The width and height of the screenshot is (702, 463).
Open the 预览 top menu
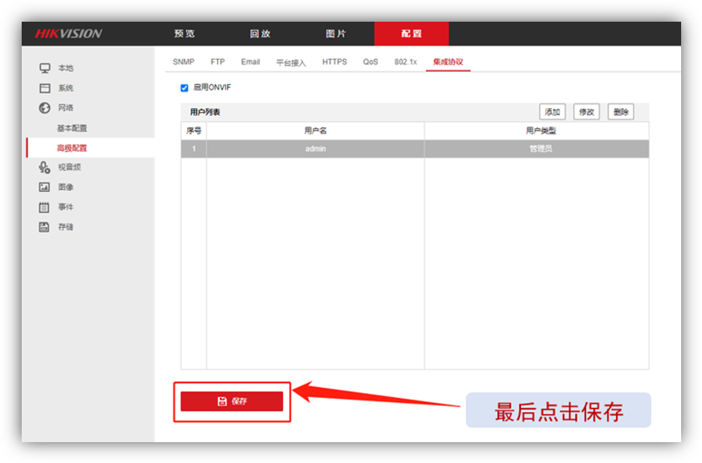(x=184, y=33)
